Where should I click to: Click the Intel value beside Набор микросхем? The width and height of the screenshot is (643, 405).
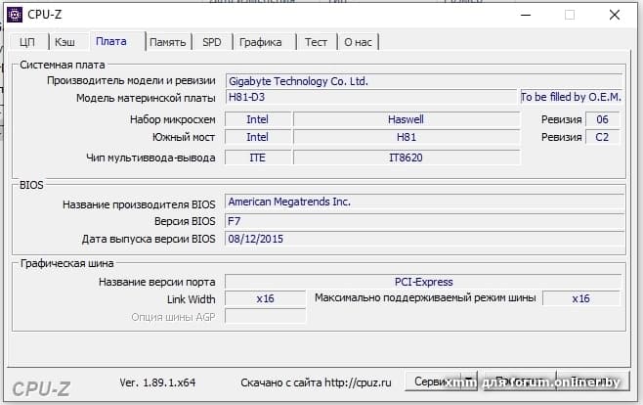258,119
